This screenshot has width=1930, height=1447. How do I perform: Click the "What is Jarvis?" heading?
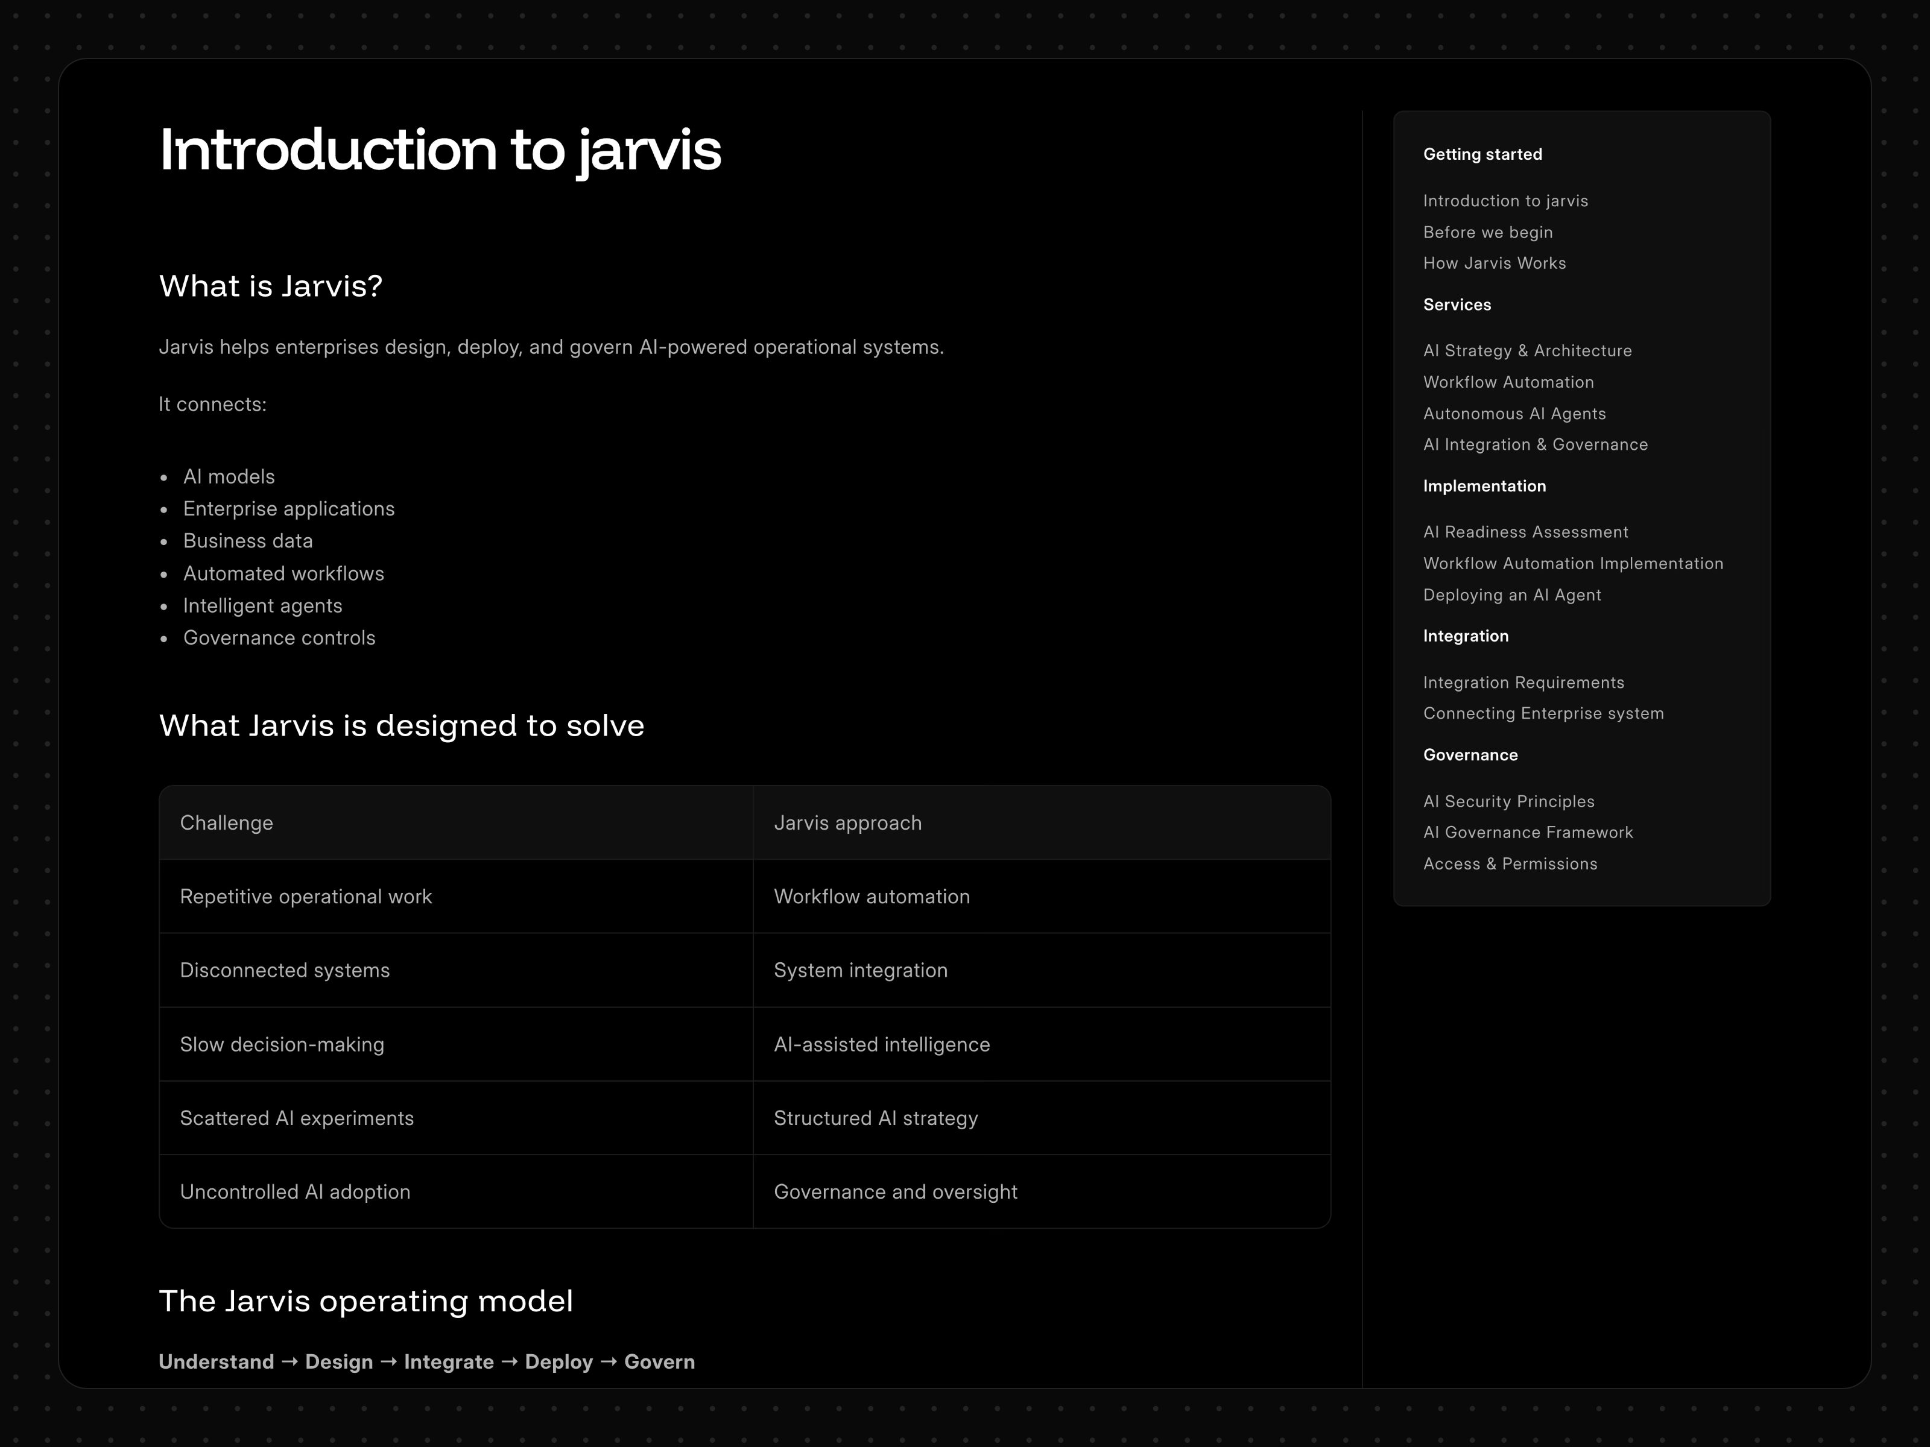(270, 286)
